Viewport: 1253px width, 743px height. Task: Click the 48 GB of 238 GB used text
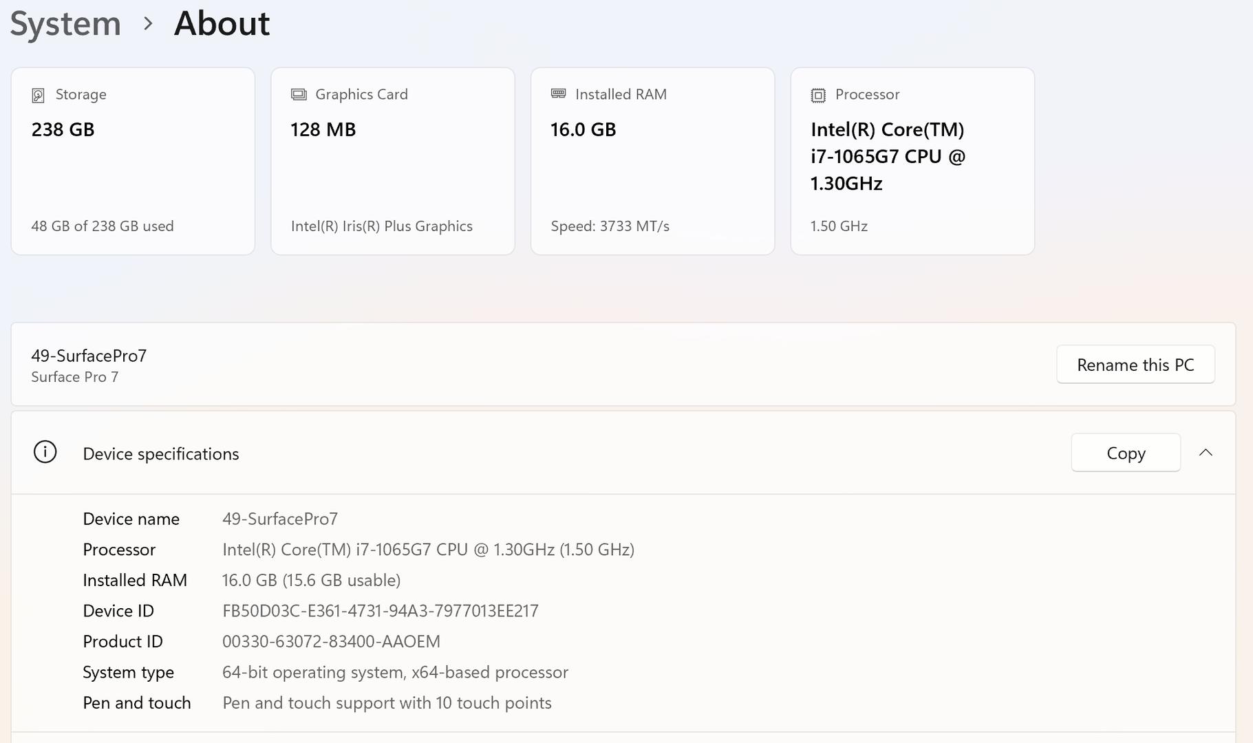click(103, 226)
